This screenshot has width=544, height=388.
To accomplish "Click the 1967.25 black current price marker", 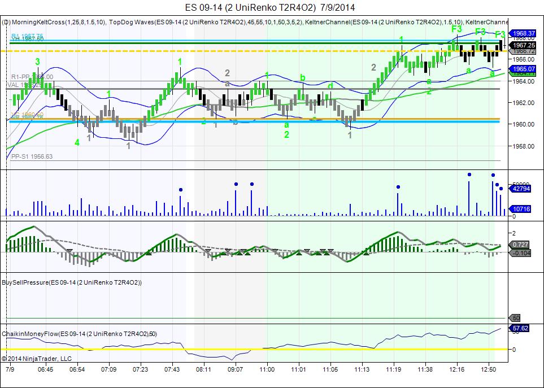I will (522, 45).
